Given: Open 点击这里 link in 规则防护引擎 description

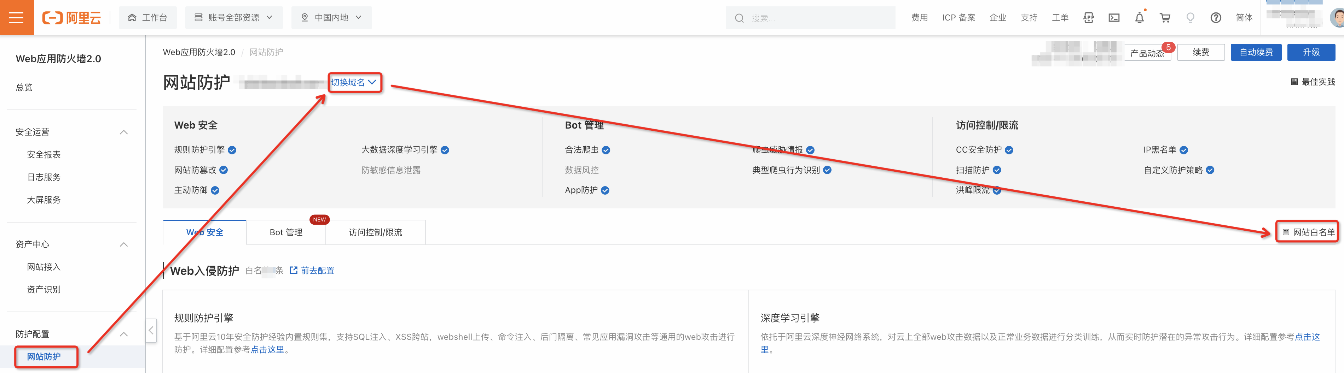Looking at the screenshot, I should pyautogui.click(x=267, y=350).
